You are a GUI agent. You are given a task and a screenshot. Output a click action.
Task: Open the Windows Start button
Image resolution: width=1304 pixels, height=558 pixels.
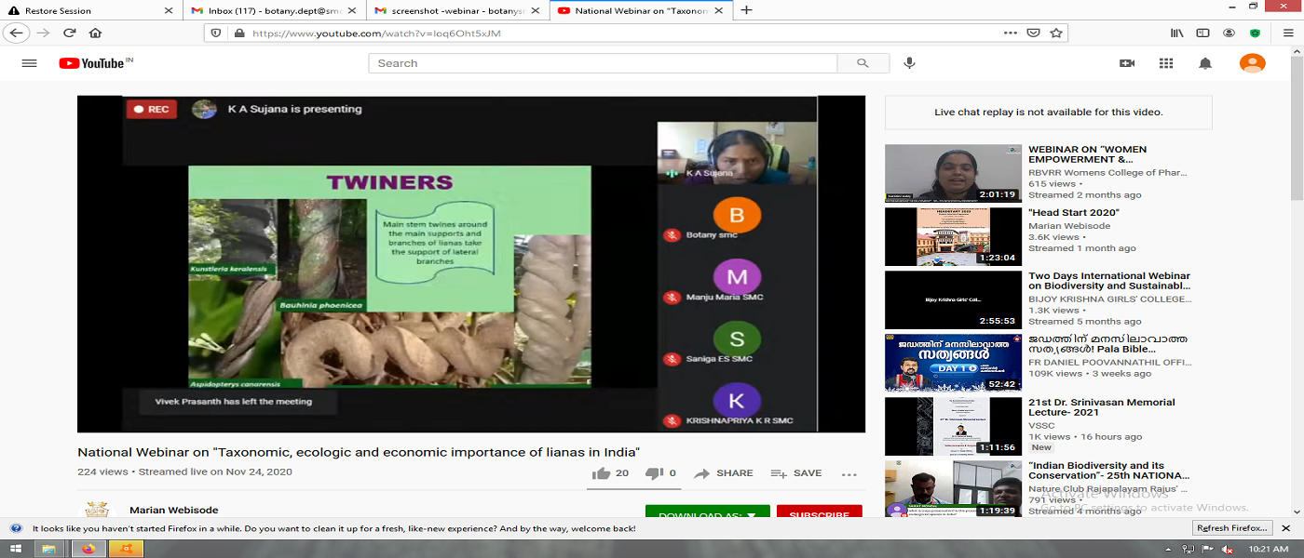tap(16, 549)
